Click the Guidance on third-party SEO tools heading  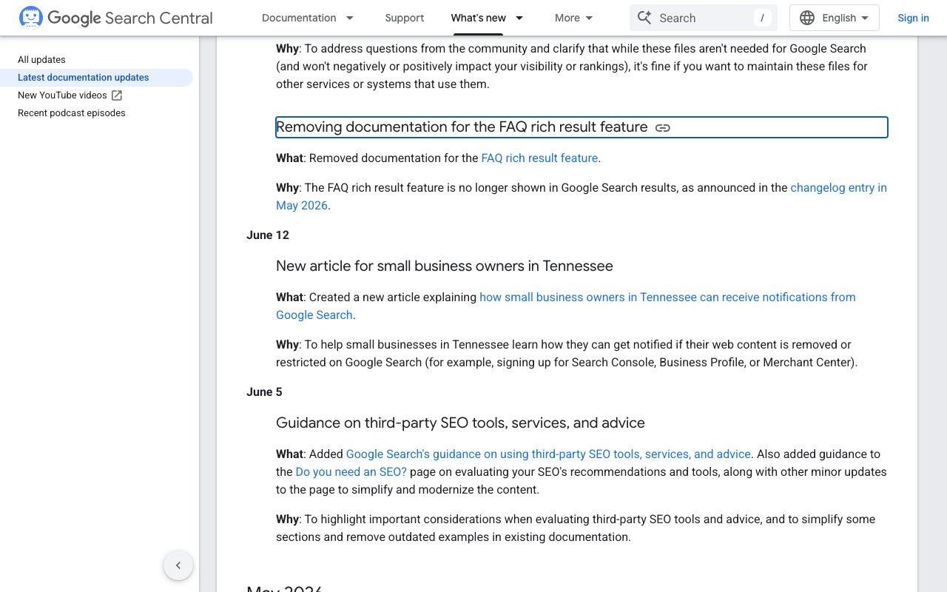pos(460,423)
